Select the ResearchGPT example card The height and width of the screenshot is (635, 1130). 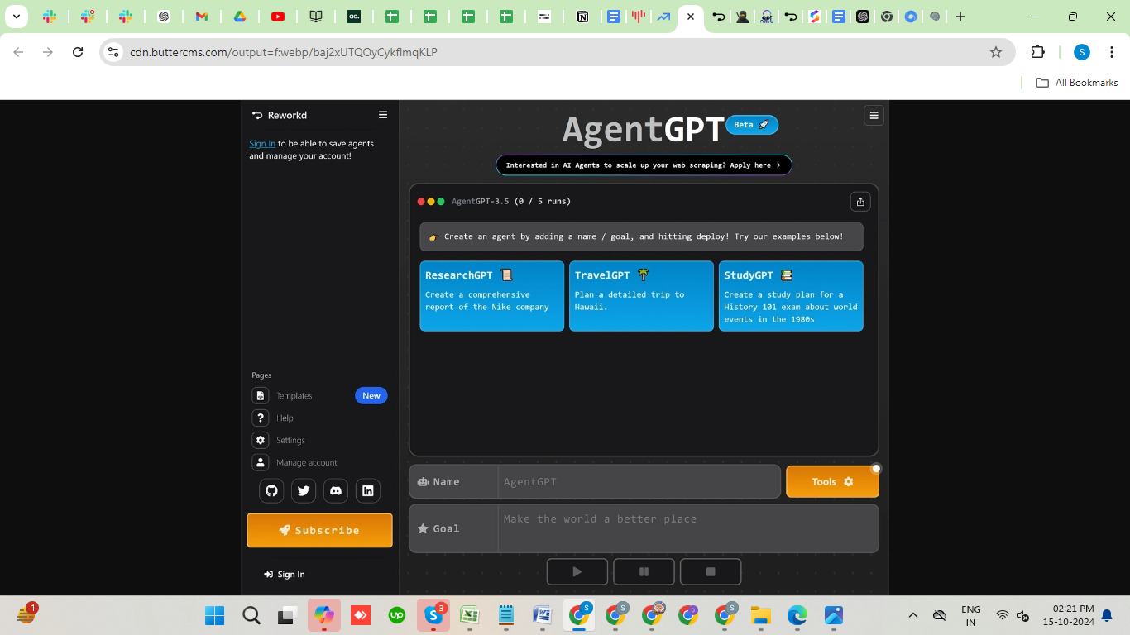tap(492, 296)
